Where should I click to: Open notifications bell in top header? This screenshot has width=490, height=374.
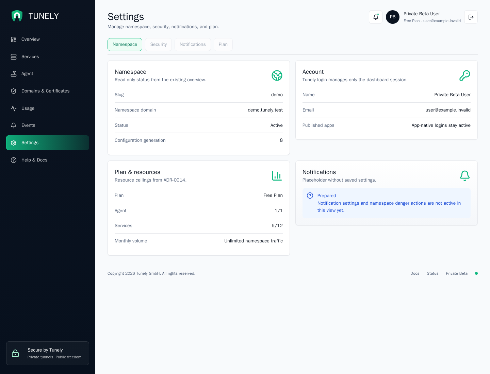click(376, 17)
